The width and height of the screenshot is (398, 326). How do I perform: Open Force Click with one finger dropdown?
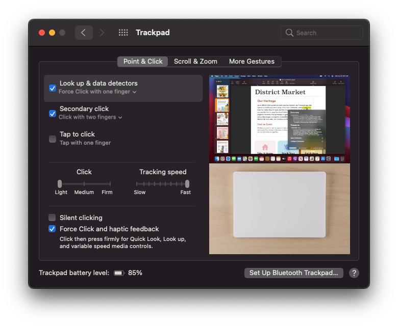[x=97, y=92]
